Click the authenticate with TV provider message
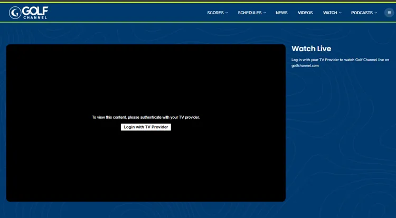396x218 pixels. pos(146,117)
